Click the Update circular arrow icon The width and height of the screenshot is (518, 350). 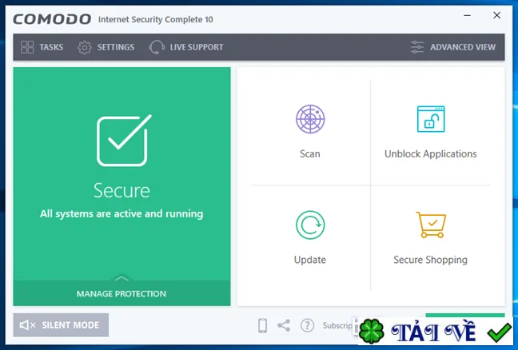click(310, 225)
